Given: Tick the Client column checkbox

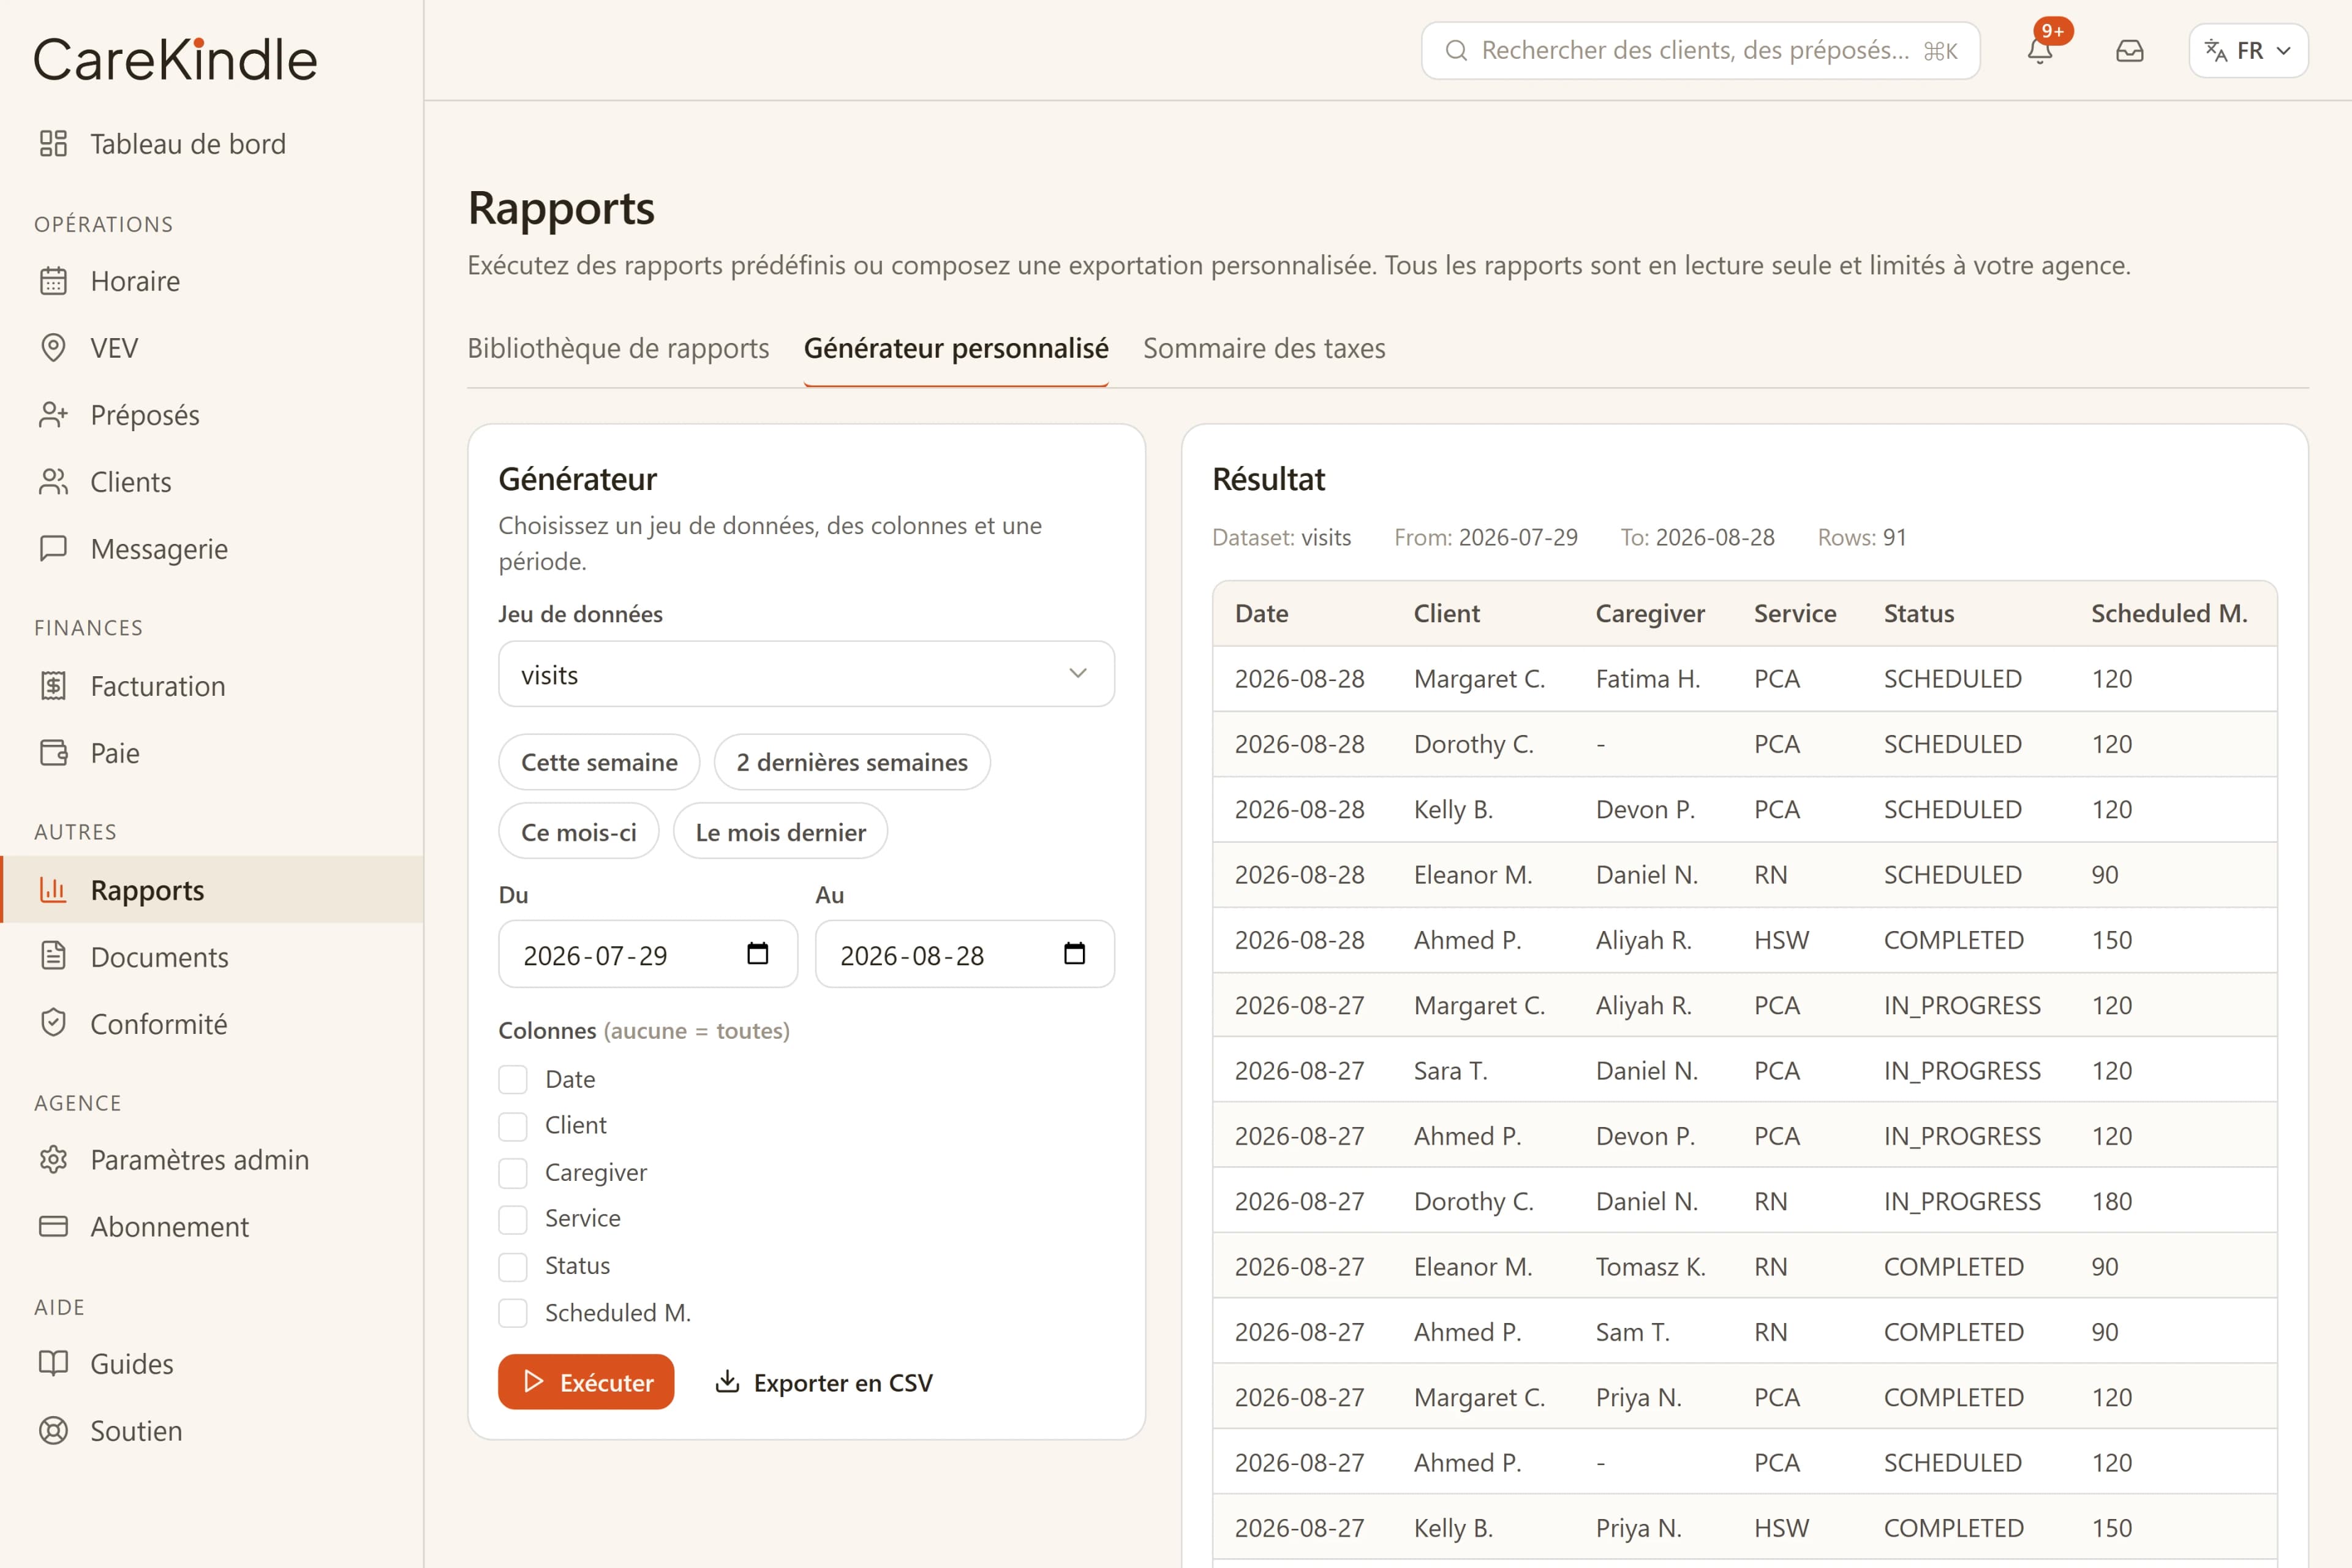Looking at the screenshot, I should pyautogui.click(x=513, y=1127).
